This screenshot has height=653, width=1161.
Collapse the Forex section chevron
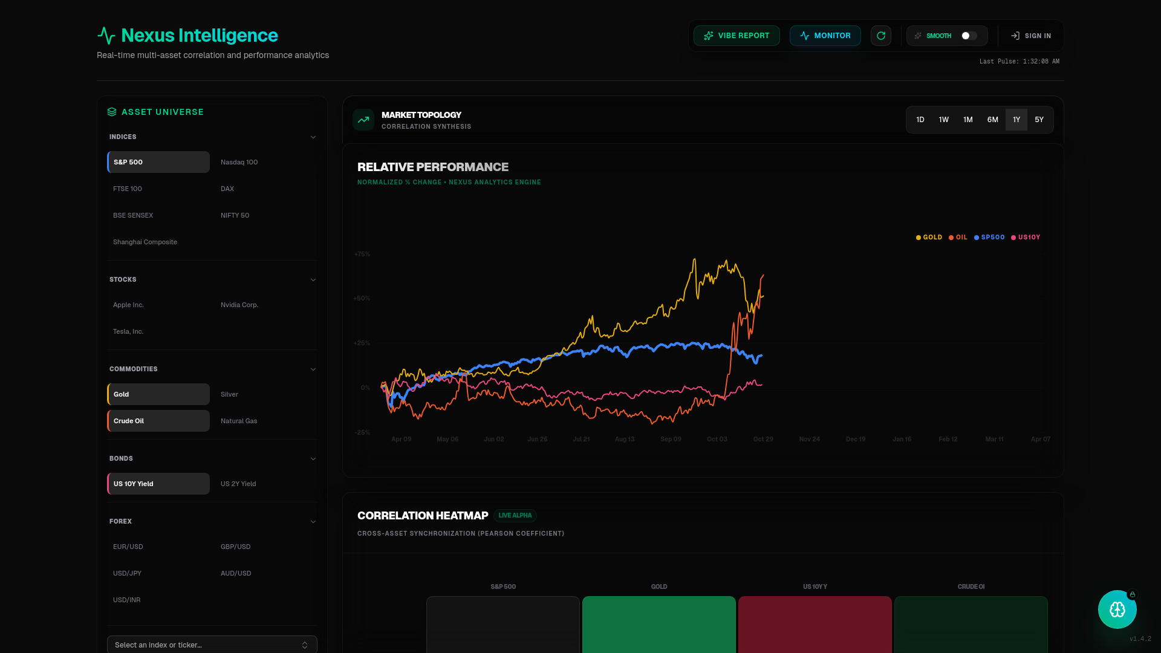tap(313, 522)
